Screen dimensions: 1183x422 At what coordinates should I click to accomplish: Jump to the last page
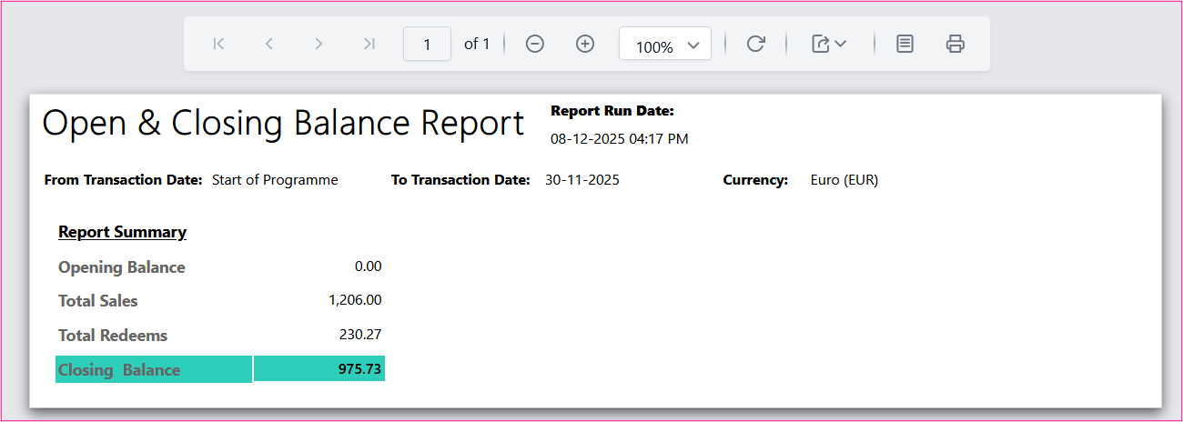pos(369,44)
